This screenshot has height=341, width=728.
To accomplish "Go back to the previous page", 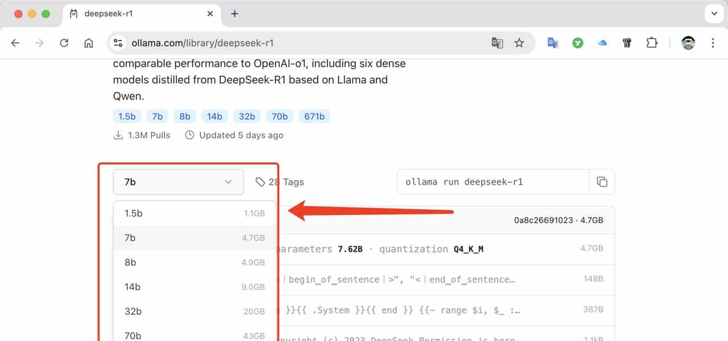I will (x=15, y=43).
